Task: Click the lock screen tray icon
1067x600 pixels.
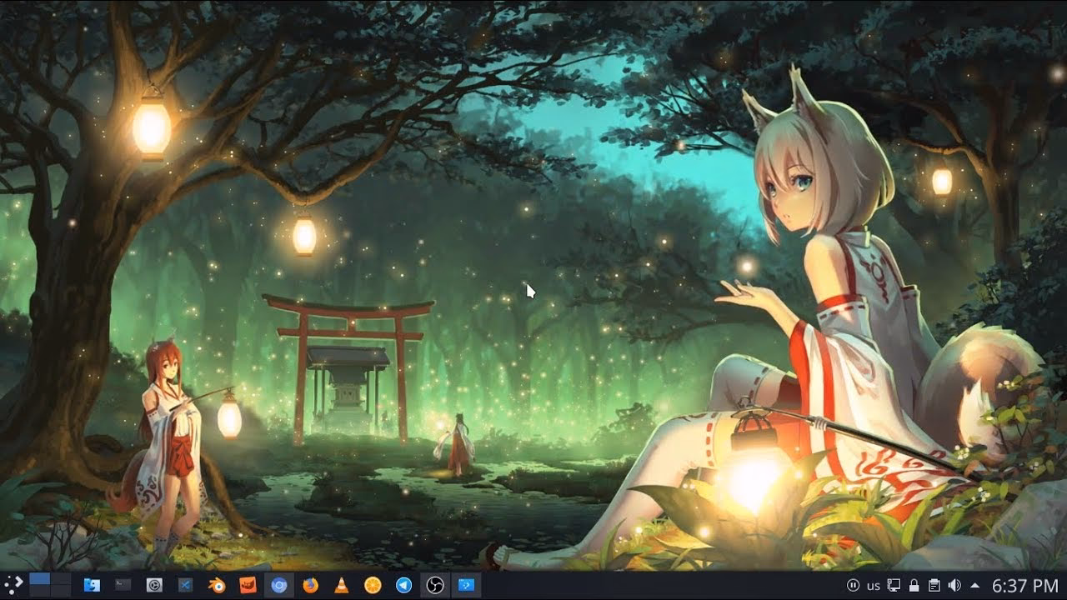Action: [x=914, y=585]
